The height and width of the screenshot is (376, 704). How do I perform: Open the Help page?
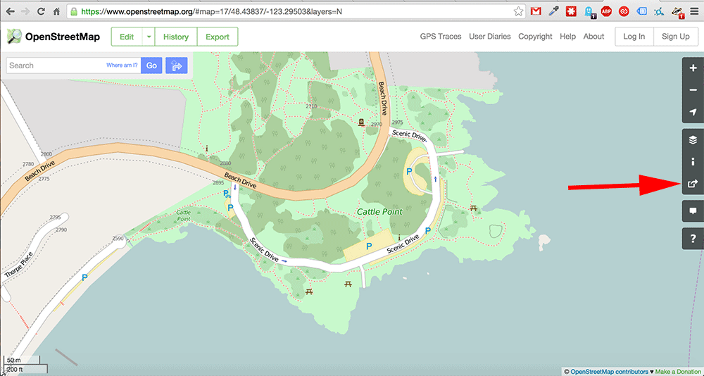coord(567,37)
